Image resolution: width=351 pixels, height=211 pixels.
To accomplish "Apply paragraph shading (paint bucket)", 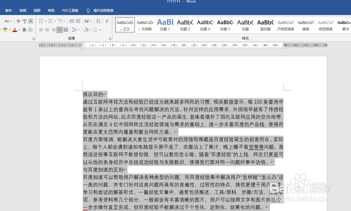I will pos(86,30).
